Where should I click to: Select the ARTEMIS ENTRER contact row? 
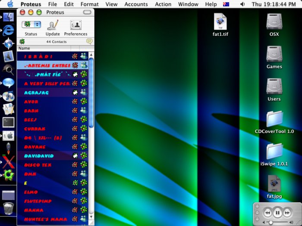pos(53,65)
